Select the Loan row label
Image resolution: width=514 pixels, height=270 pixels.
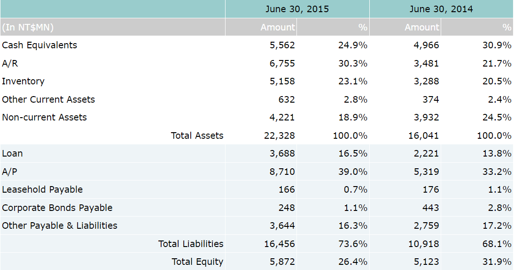tap(12, 153)
